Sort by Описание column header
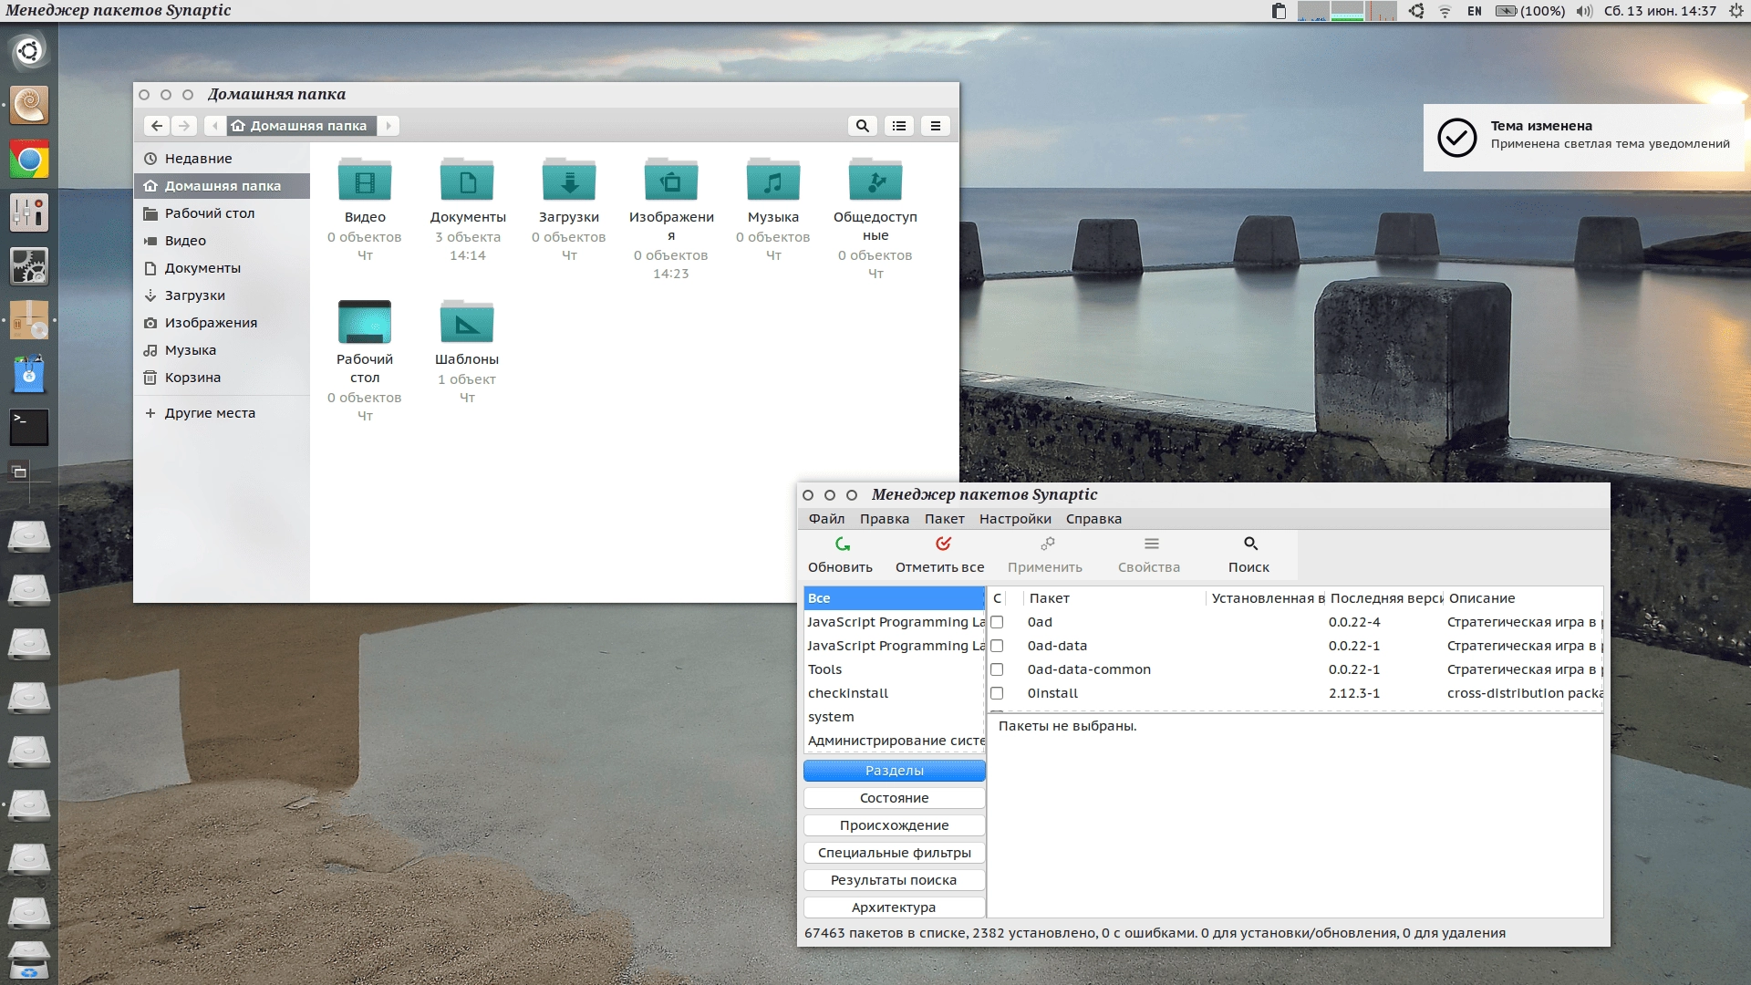The image size is (1751, 985). [1523, 598]
